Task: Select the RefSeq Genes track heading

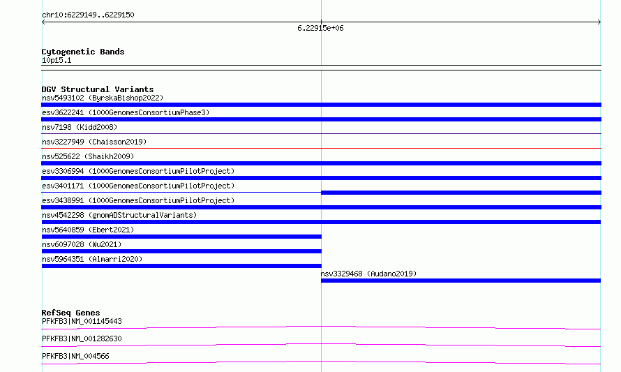Action: 70,313
